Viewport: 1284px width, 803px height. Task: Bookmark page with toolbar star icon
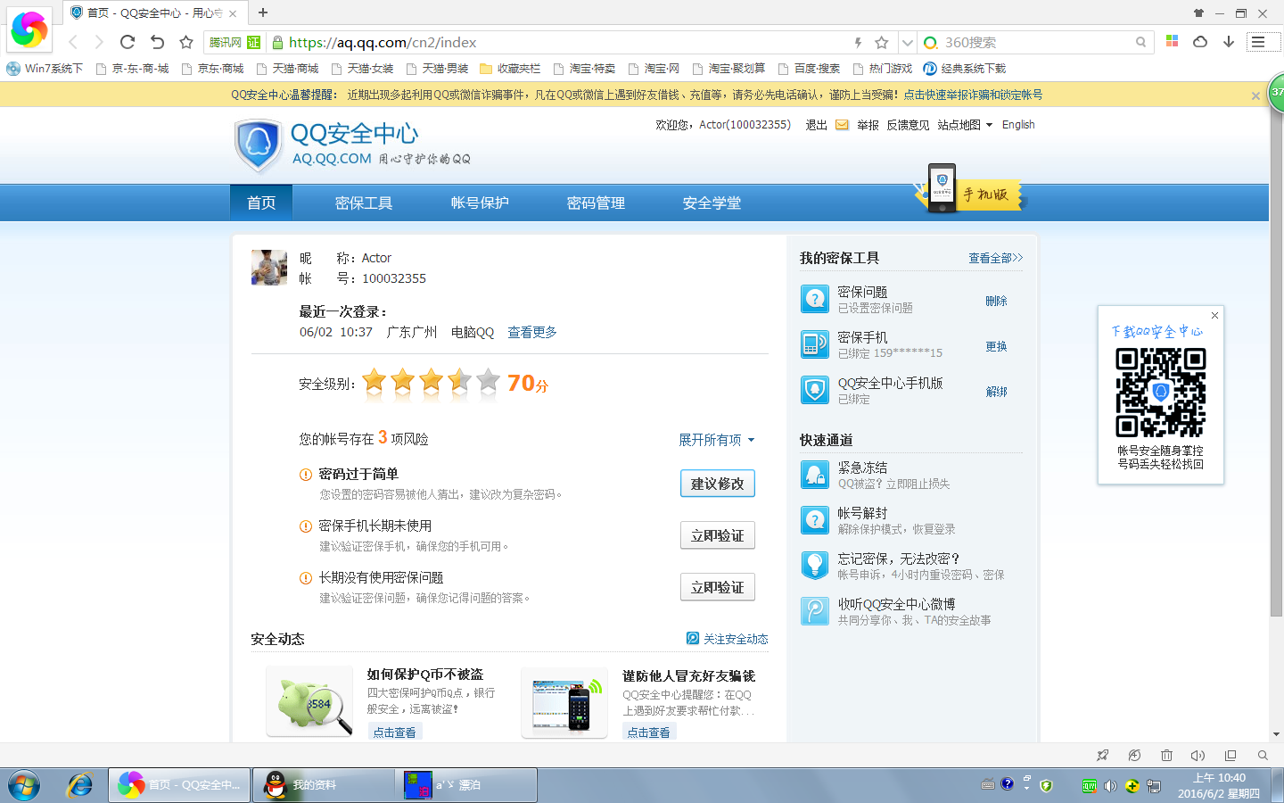pyautogui.click(x=186, y=42)
